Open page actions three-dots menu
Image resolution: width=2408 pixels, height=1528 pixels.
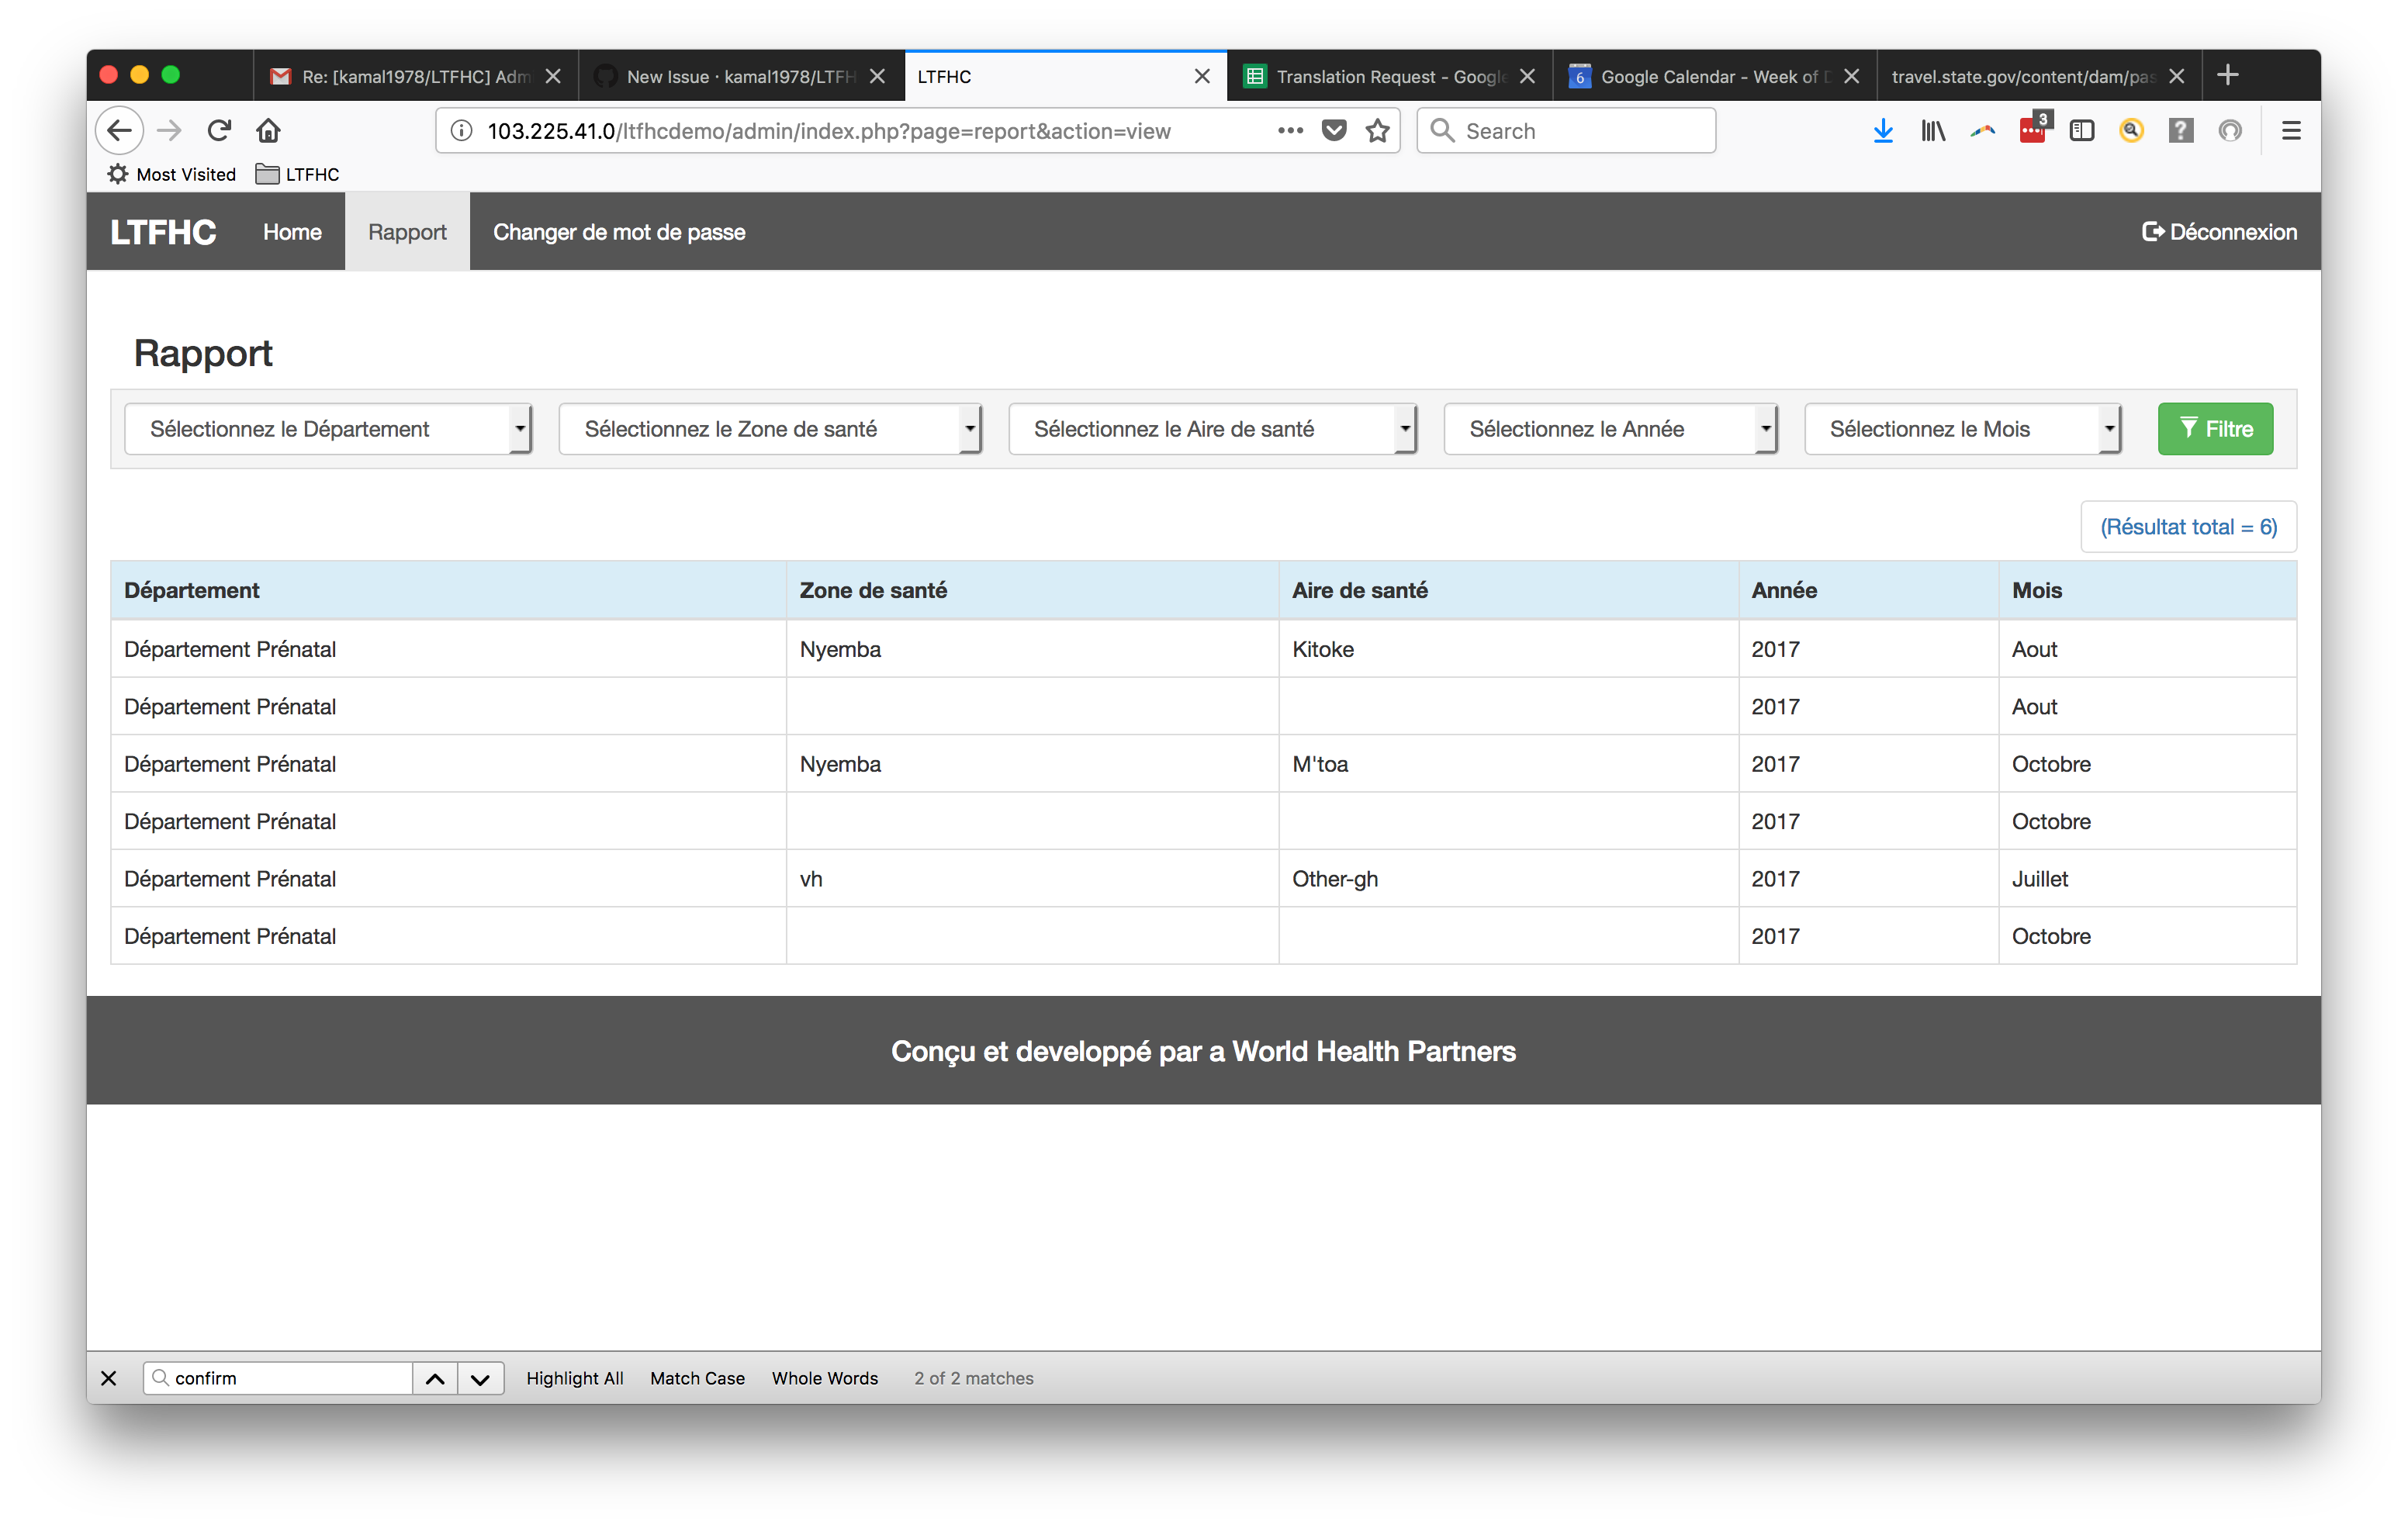point(1290,131)
